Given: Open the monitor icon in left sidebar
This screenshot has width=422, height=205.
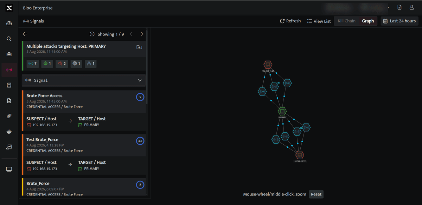Looking at the screenshot, I should 9,169.
